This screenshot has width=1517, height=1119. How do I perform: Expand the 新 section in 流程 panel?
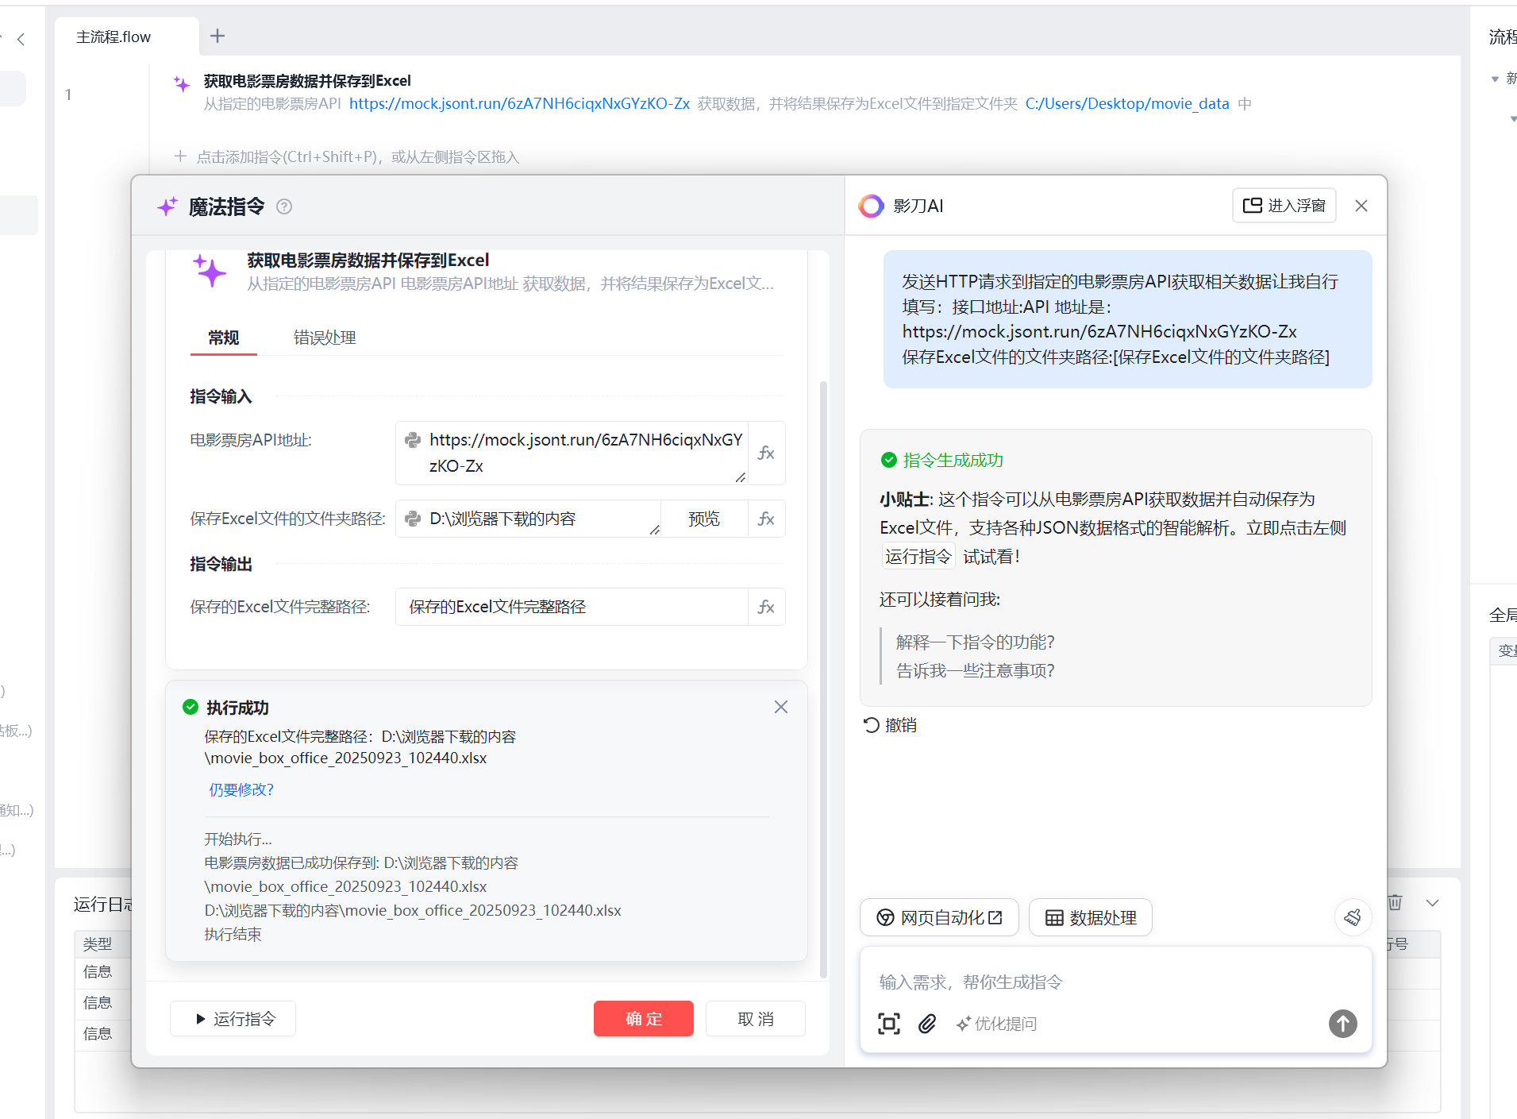[1496, 77]
